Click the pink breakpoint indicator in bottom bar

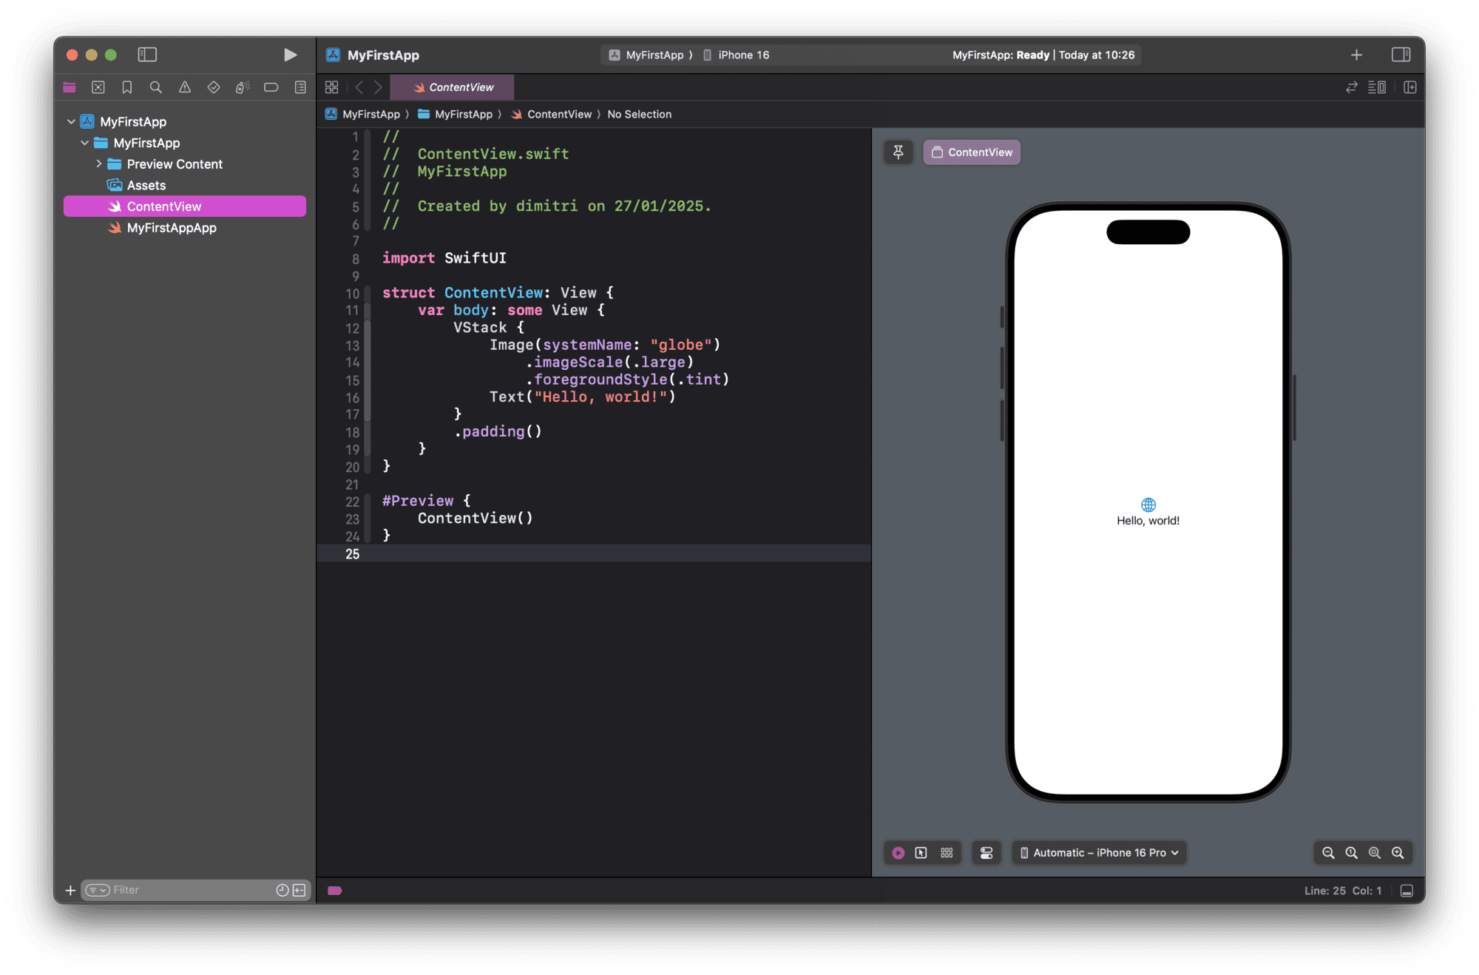click(x=335, y=891)
